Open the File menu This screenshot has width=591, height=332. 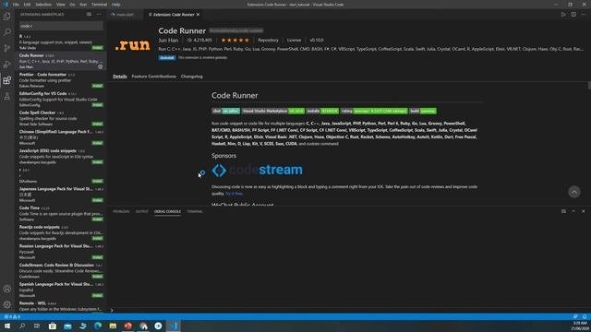pyautogui.click(x=16, y=5)
